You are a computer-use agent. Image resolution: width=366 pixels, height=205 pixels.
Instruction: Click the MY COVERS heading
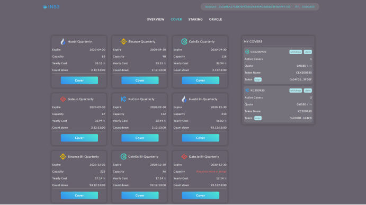pos(253,41)
